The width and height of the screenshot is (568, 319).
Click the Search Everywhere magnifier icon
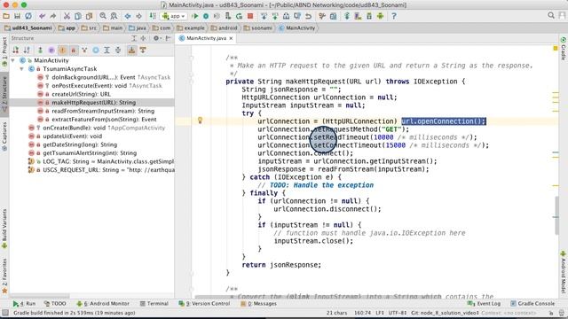coord(551,15)
